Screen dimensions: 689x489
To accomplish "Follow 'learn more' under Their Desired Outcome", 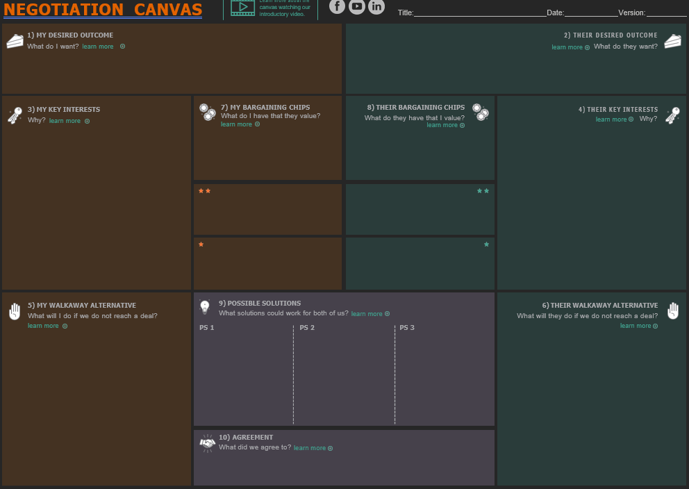I will [x=567, y=47].
